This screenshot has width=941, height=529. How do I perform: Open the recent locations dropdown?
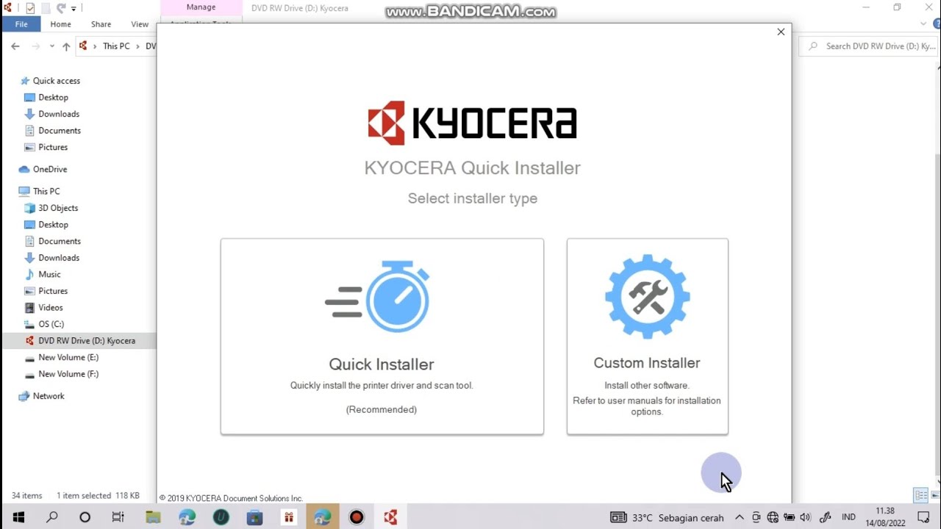51,46
